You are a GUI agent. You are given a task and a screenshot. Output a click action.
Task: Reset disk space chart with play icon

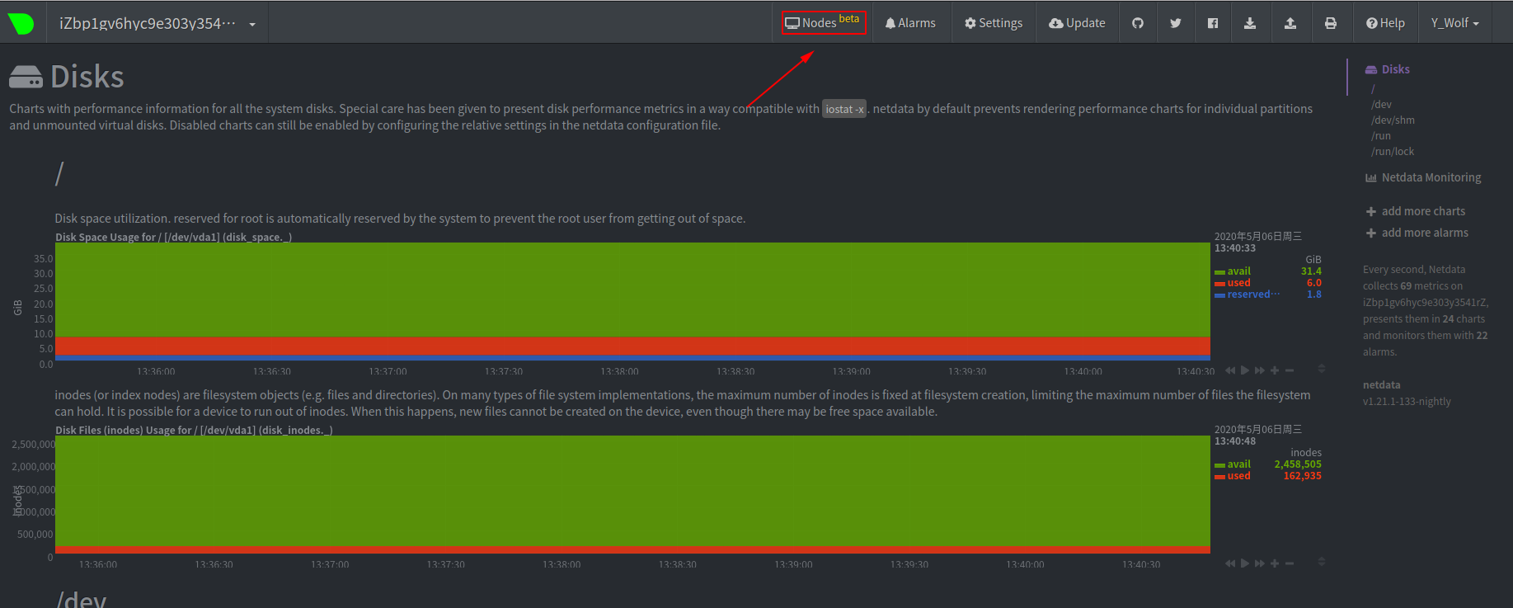click(1245, 370)
